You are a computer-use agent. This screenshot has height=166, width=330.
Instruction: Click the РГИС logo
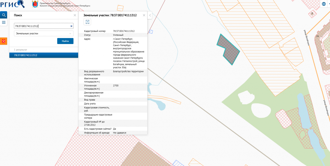(x=12, y=4)
